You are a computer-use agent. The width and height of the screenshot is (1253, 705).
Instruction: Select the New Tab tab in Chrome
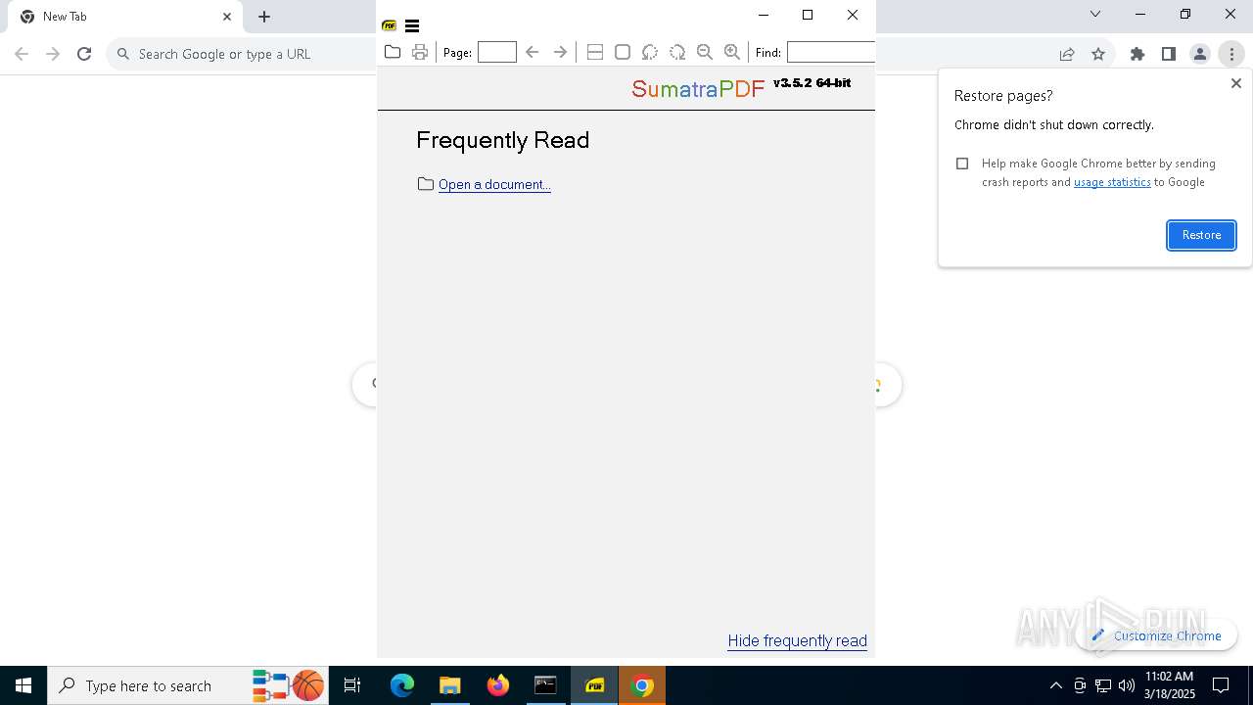(123, 17)
